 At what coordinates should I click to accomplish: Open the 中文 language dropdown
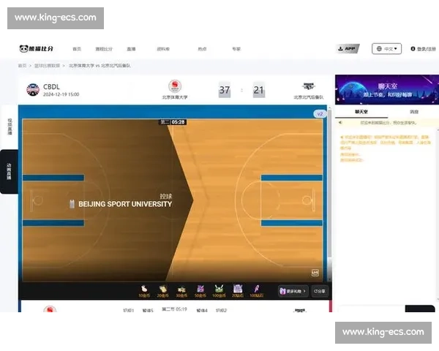pyautogui.click(x=386, y=49)
